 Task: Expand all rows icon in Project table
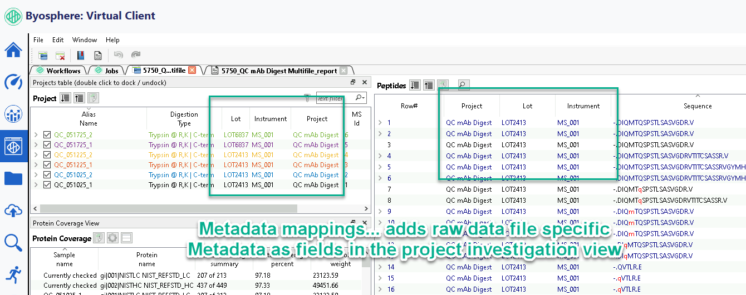(x=65, y=98)
